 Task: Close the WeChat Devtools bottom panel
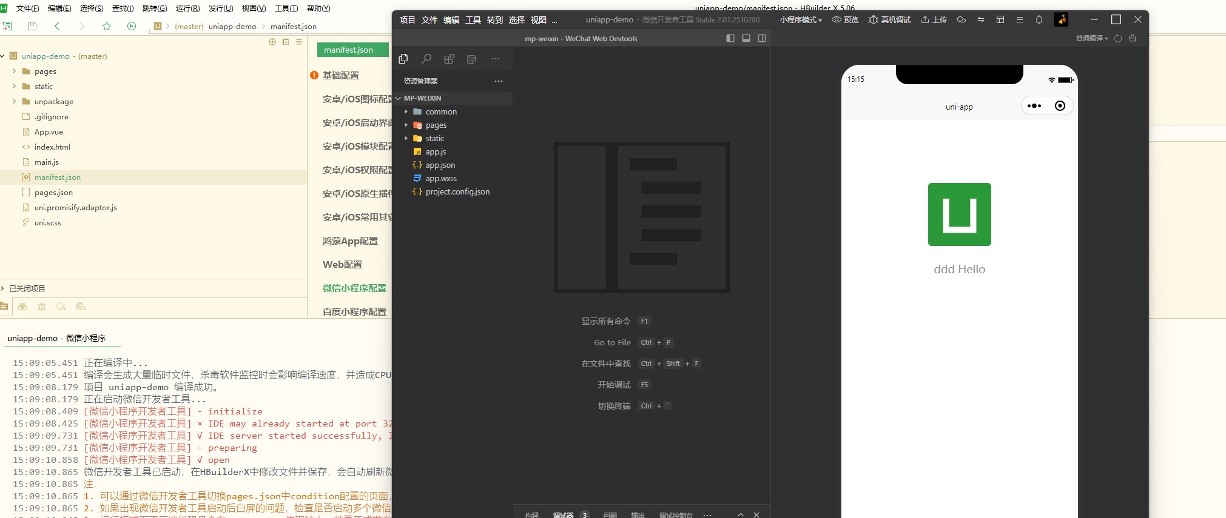[x=756, y=514]
